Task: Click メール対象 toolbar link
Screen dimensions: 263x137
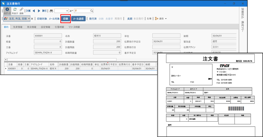Action: tap(54, 19)
